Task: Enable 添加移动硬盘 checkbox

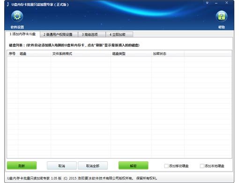Action: point(166,166)
